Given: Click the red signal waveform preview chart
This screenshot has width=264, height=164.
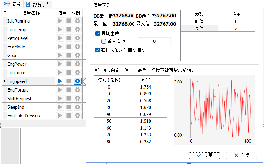Looking at the screenshot, I should point(215,110).
